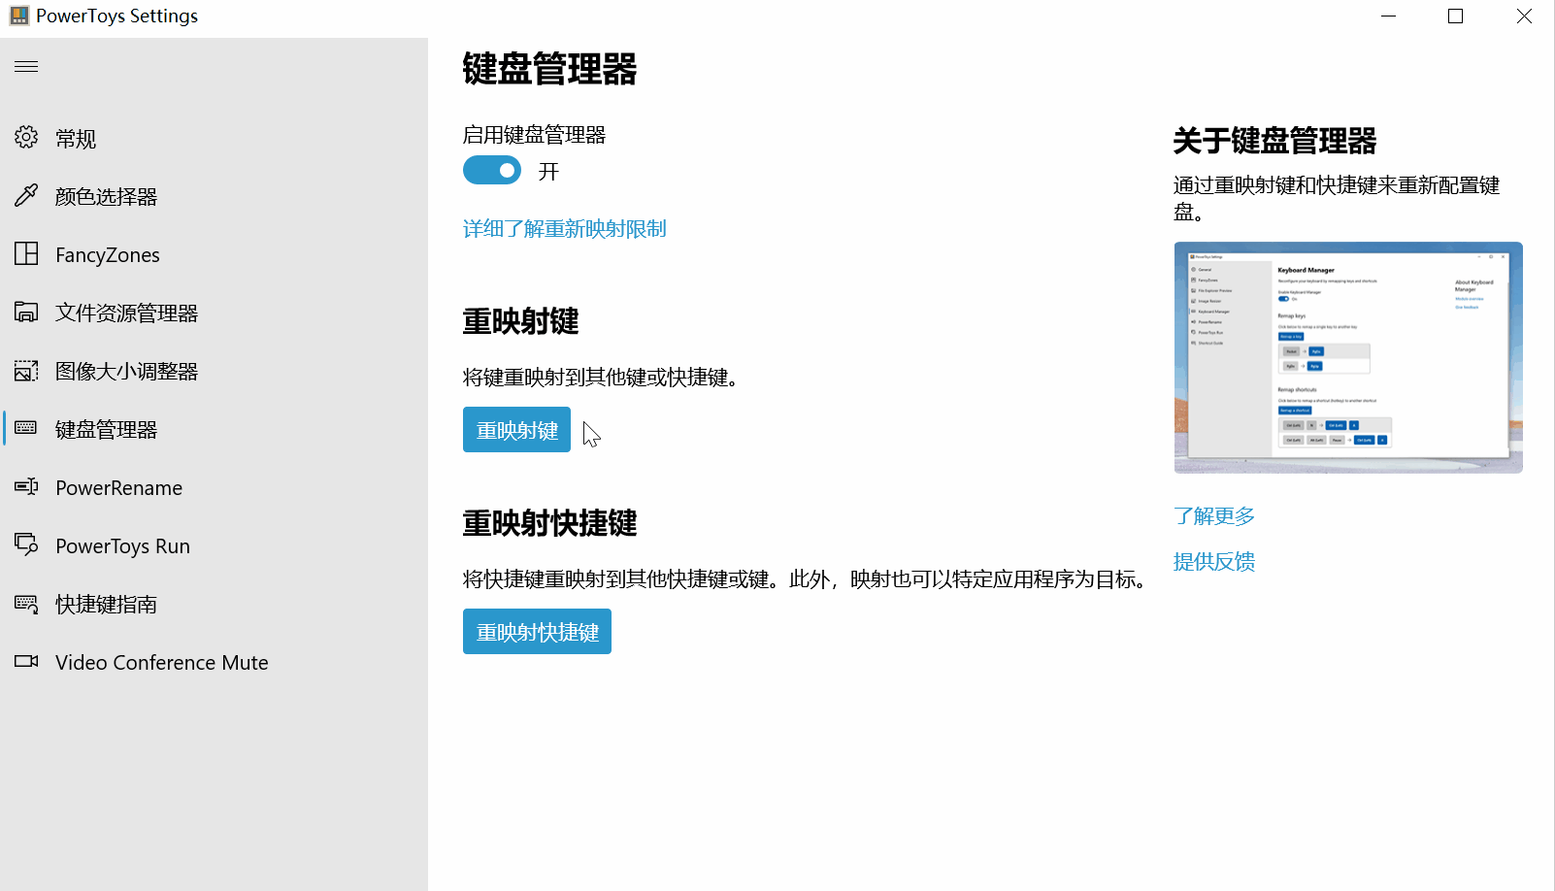This screenshot has height=891, width=1555.
Task: Expand the hamburger navigation menu
Action: 26,66
